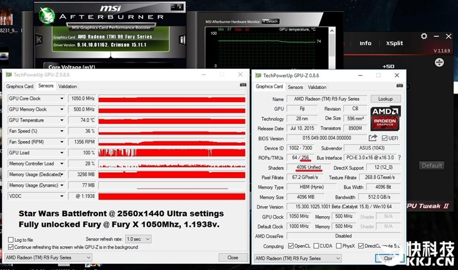Open the GPU Core Clock sensor dropdown

[x=61, y=98]
